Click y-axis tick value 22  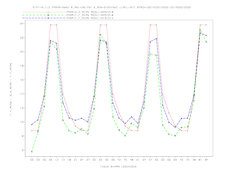(x=22, y=38)
